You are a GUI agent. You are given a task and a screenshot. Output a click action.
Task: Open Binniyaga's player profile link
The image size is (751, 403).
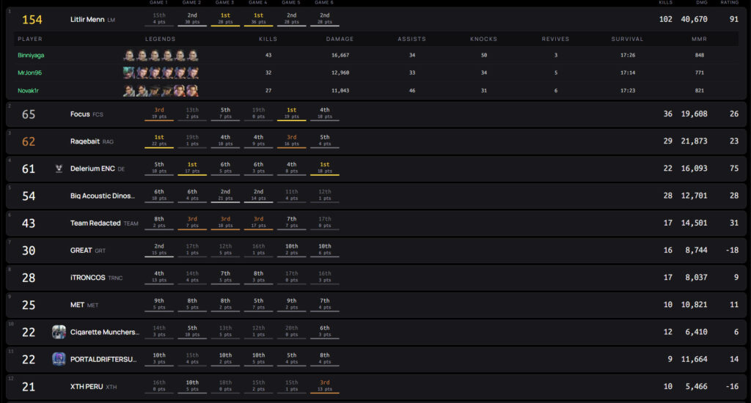(31, 55)
